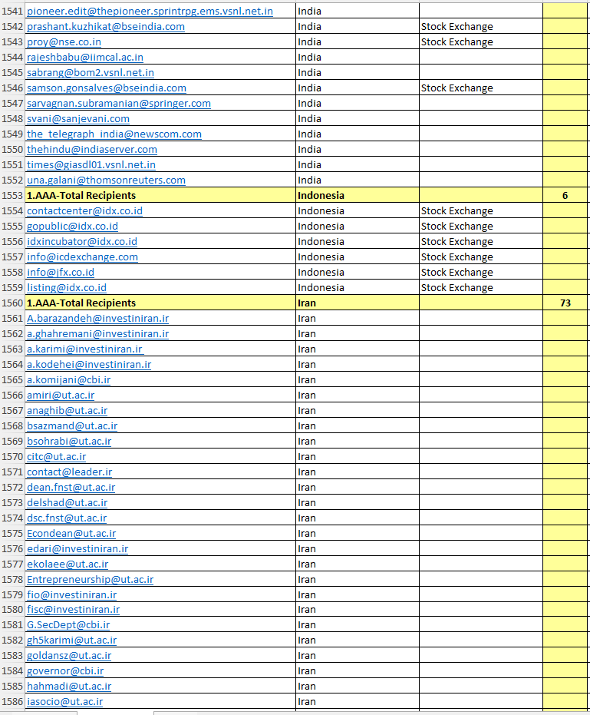Select Stock Exchange cell in row 1559
Image resolution: width=590 pixels, height=715 pixels.
point(480,288)
